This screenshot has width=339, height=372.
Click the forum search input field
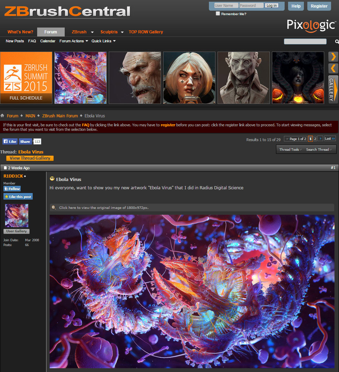[305, 42]
